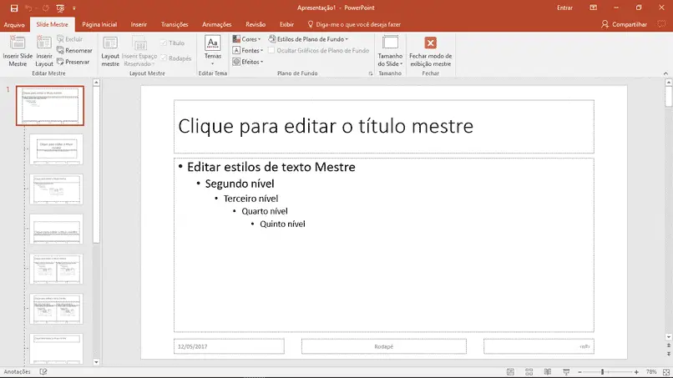Viewport: 673px width, 378px height.
Task: Click the slide number placeholder
Action: coord(539,346)
